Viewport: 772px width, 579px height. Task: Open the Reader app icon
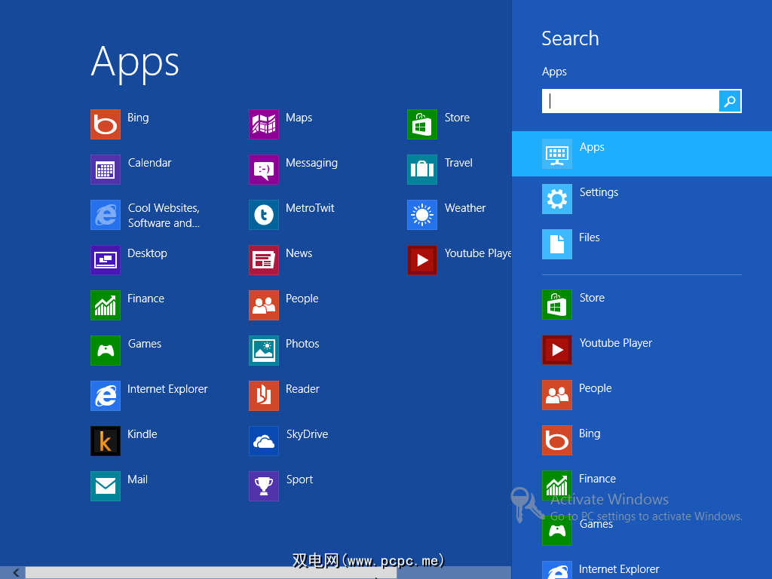point(264,396)
